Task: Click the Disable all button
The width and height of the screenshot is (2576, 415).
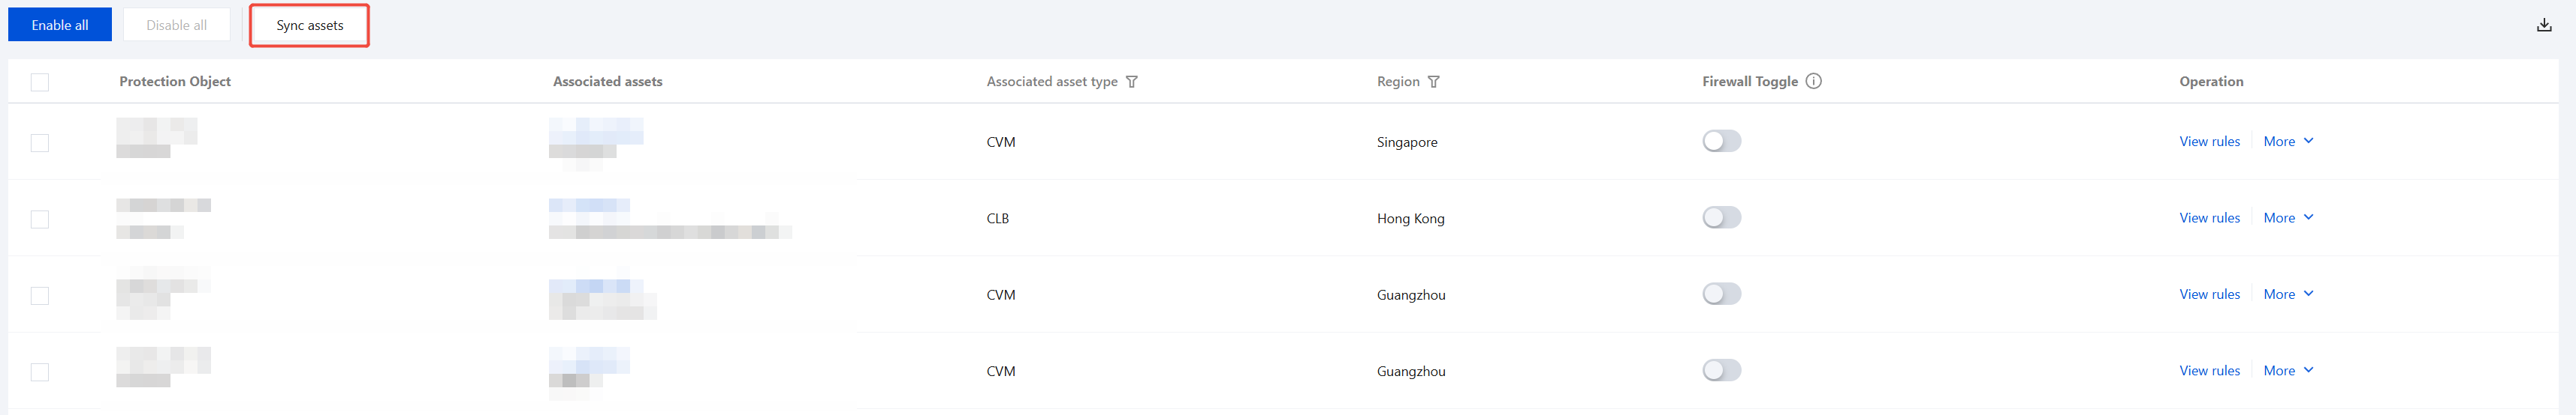Action: pyautogui.click(x=176, y=25)
